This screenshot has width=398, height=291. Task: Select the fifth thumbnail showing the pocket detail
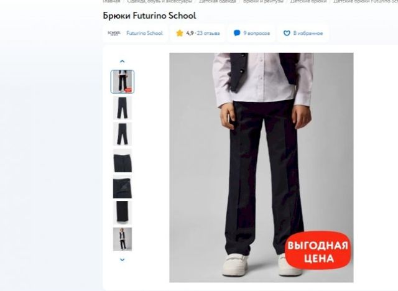pyautogui.click(x=123, y=187)
